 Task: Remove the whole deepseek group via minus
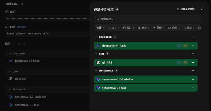(x=193, y=37)
